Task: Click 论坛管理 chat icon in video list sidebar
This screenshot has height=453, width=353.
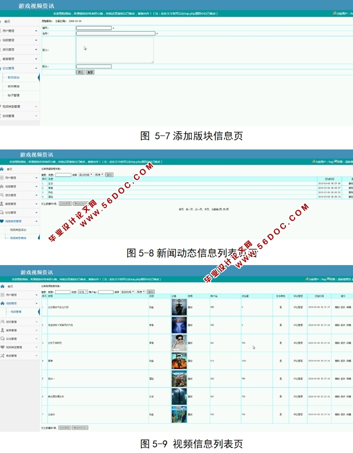Action: click(x=2, y=339)
